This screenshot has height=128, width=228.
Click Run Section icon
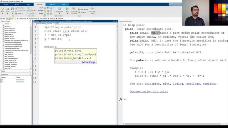[79, 9]
